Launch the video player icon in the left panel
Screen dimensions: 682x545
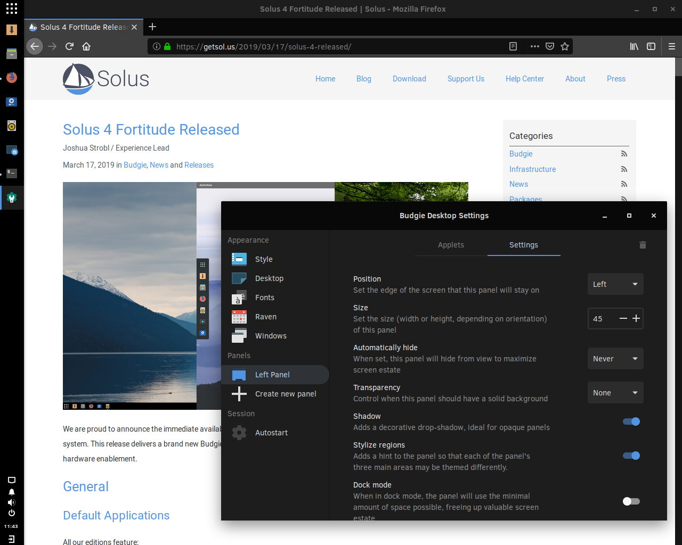pyautogui.click(x=12, y=102)
